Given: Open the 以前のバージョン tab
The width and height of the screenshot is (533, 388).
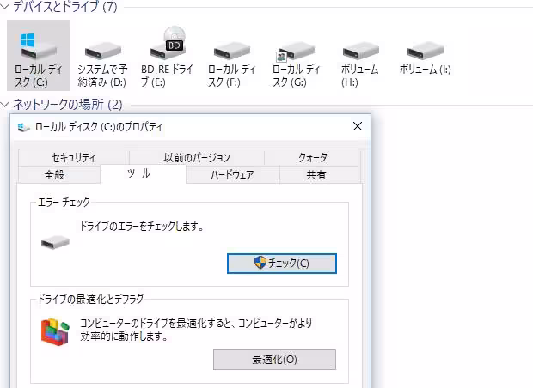Looking at the screenshot, I should tap(197, 157).
